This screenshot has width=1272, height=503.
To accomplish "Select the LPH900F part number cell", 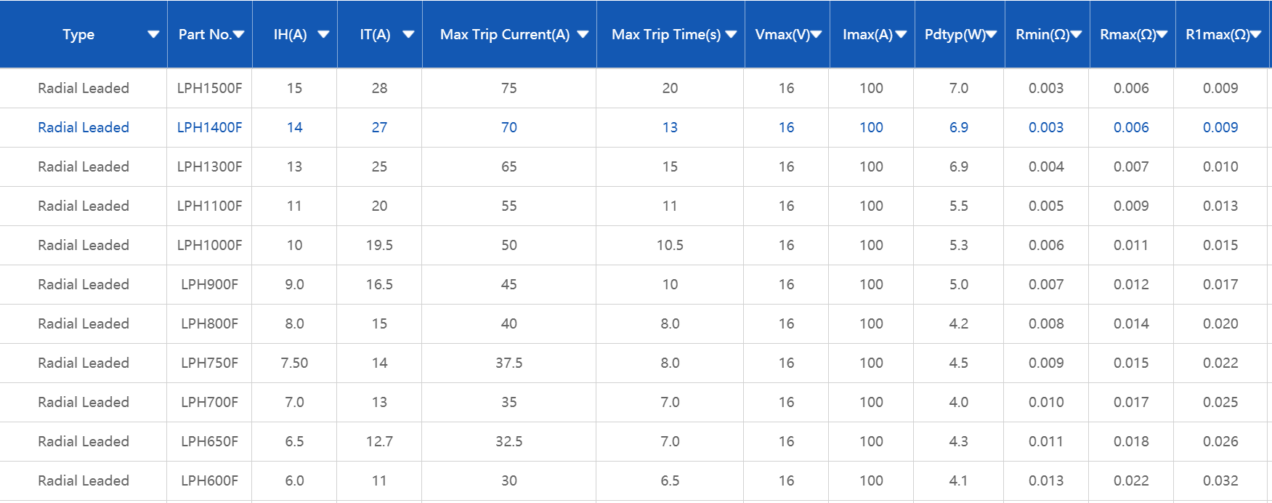I will click(209, 284).
